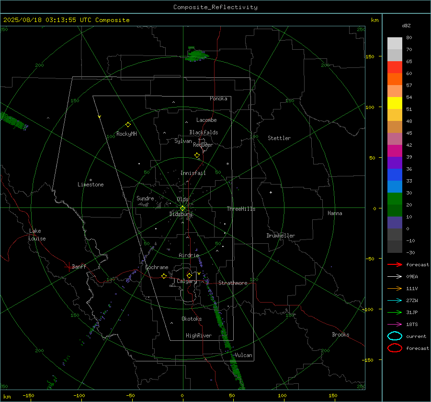Click the Drumheller label on the map
431x402 pixels.
(281, 236)
